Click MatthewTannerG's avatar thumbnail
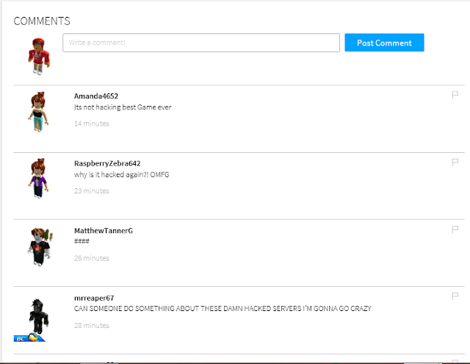The image size is (470, 364). [40, 247]
